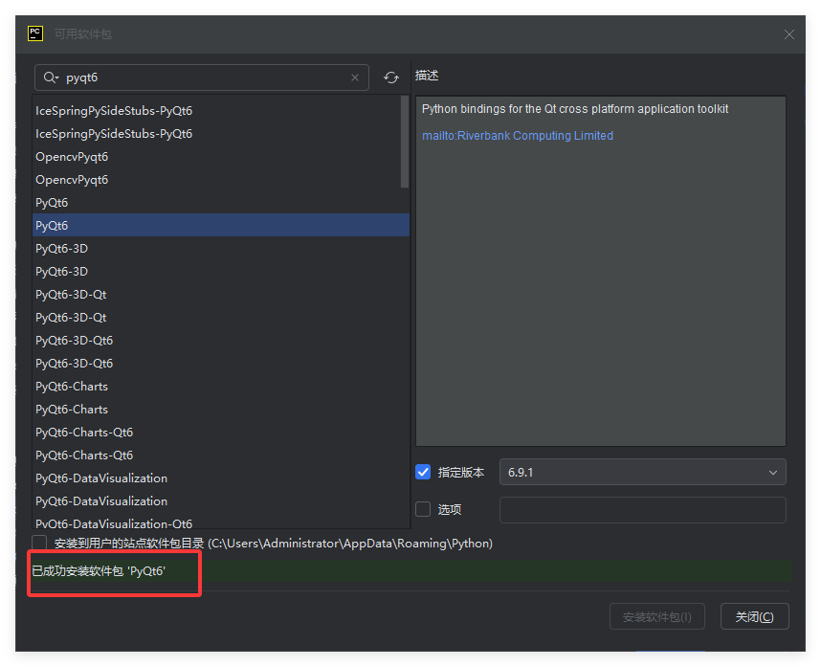Click the 可用软件包 window title text
The height and width of the screenshot is (667, 821).
click(x=82, y=34)
